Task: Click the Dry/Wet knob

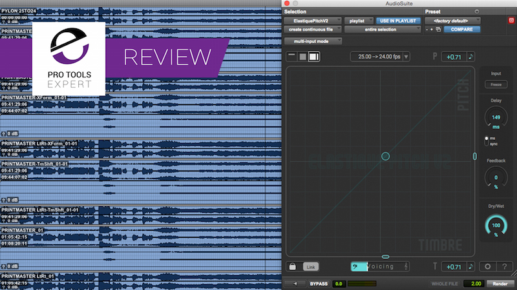Action: point(496,226)
